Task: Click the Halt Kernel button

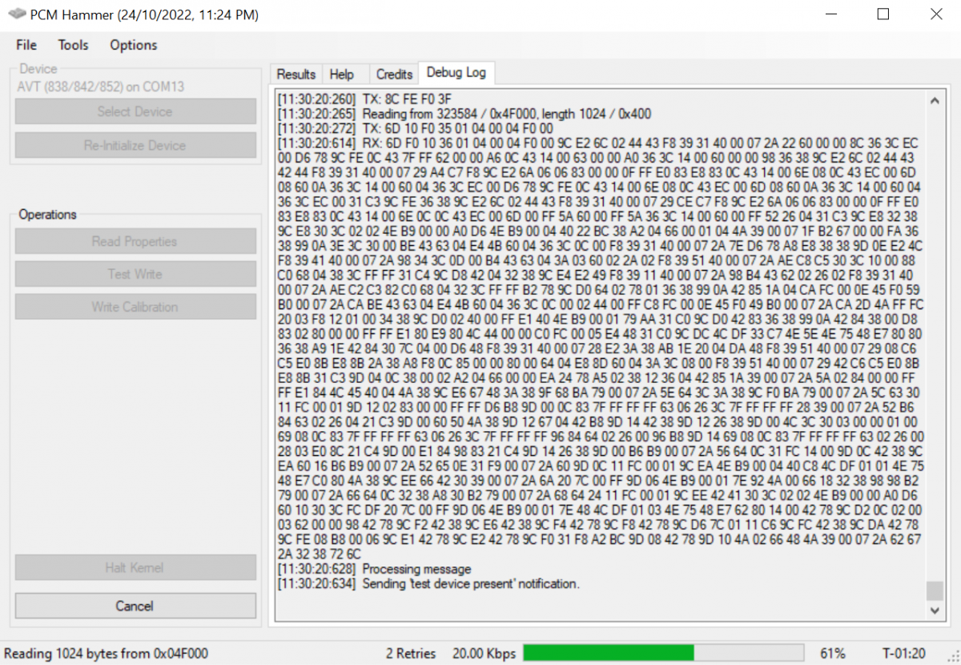Action: pos(135,567)
